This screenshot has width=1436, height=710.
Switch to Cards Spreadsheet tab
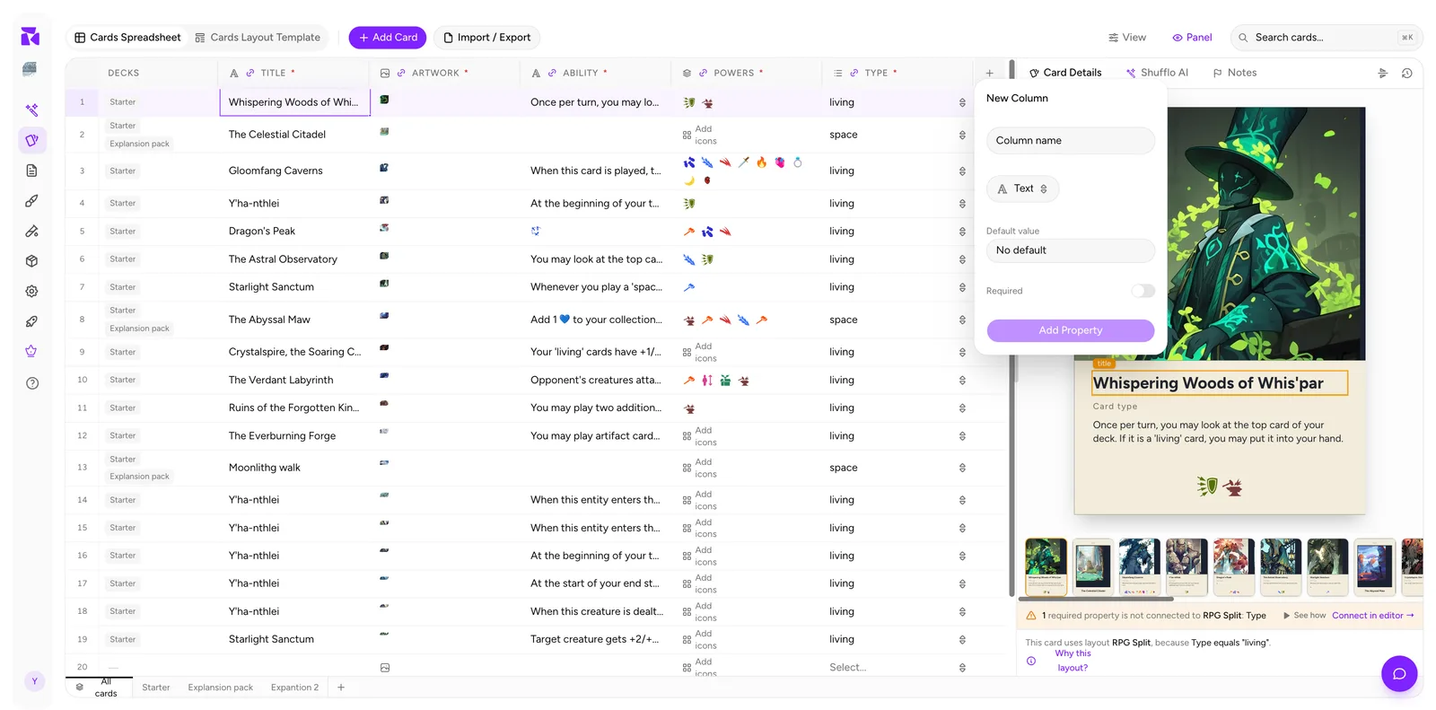(127, 38)
